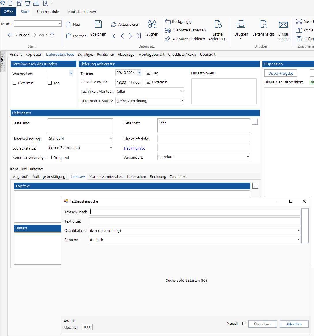
Task: Uncheck Tag in Lieferung avisiert für
Action: (148, 73)
